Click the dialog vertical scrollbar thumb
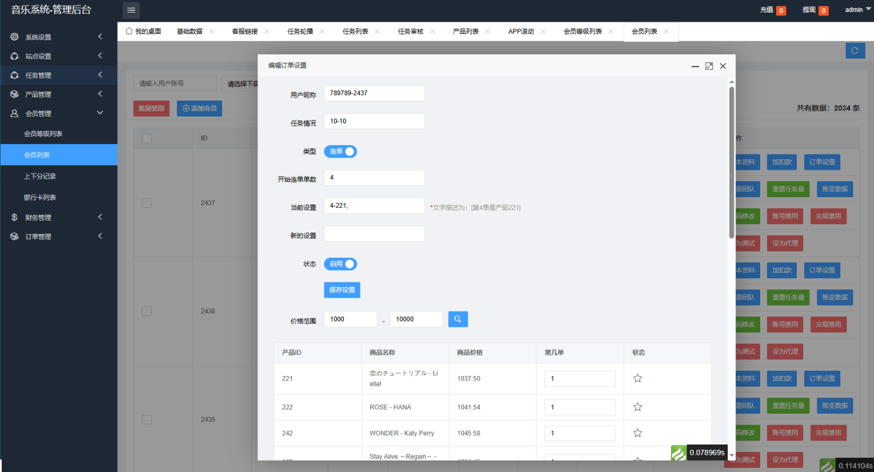This screenshot has height=472, width=874. [x=732, y=163]
